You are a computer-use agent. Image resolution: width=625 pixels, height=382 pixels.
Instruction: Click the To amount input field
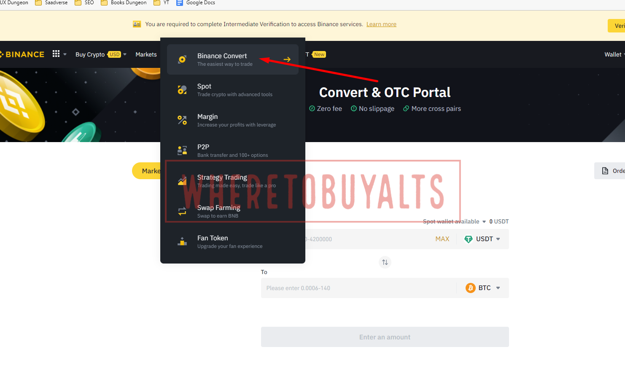pos(358,288)
